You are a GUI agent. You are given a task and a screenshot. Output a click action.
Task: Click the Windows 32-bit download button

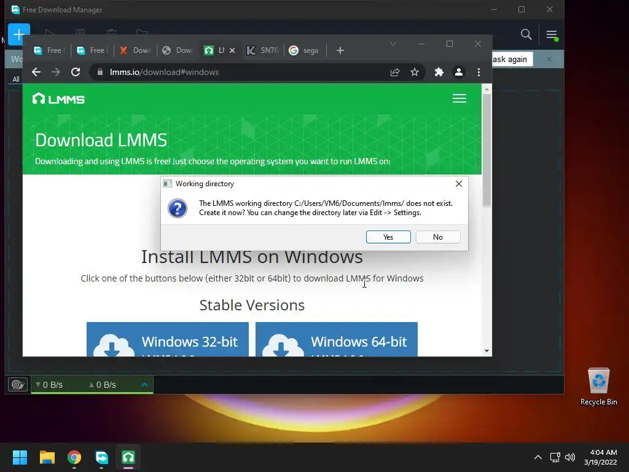coord(168,339)
